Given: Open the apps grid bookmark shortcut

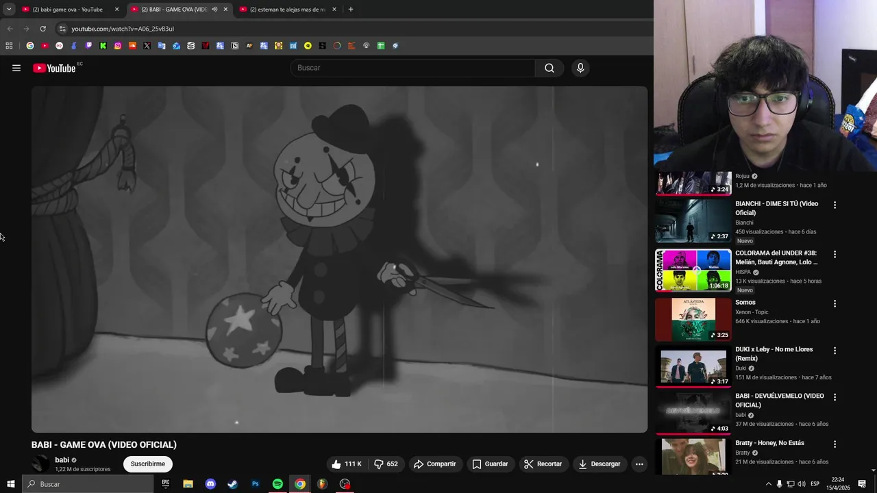Looking at the screenshot, I should point(9,46).
